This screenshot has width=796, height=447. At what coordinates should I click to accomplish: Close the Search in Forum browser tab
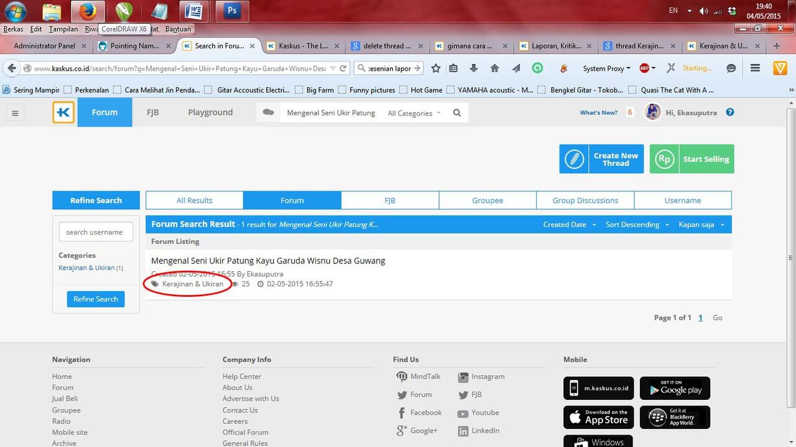click(252, 46)
